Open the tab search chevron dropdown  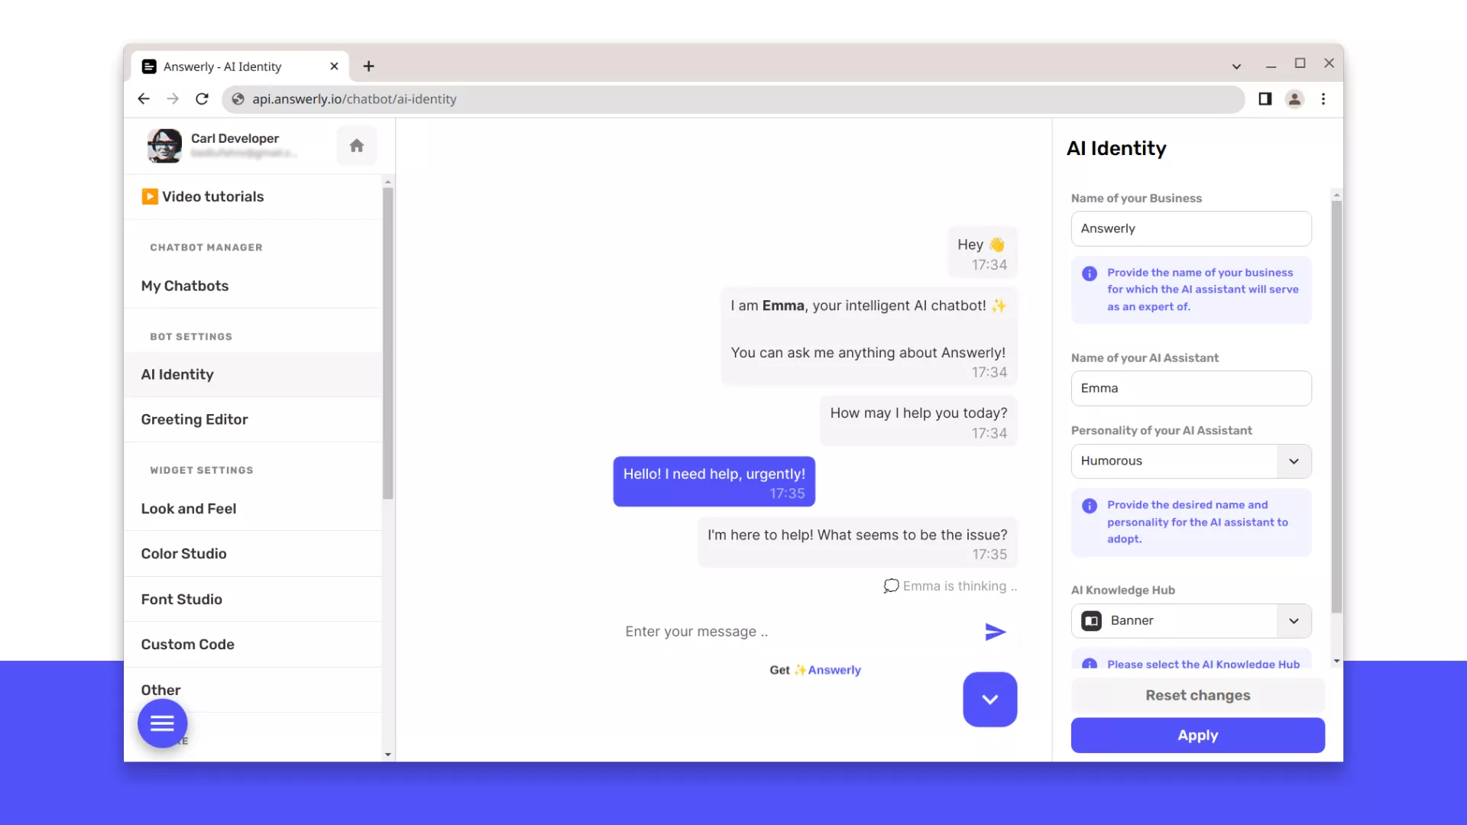(1236, 66)
